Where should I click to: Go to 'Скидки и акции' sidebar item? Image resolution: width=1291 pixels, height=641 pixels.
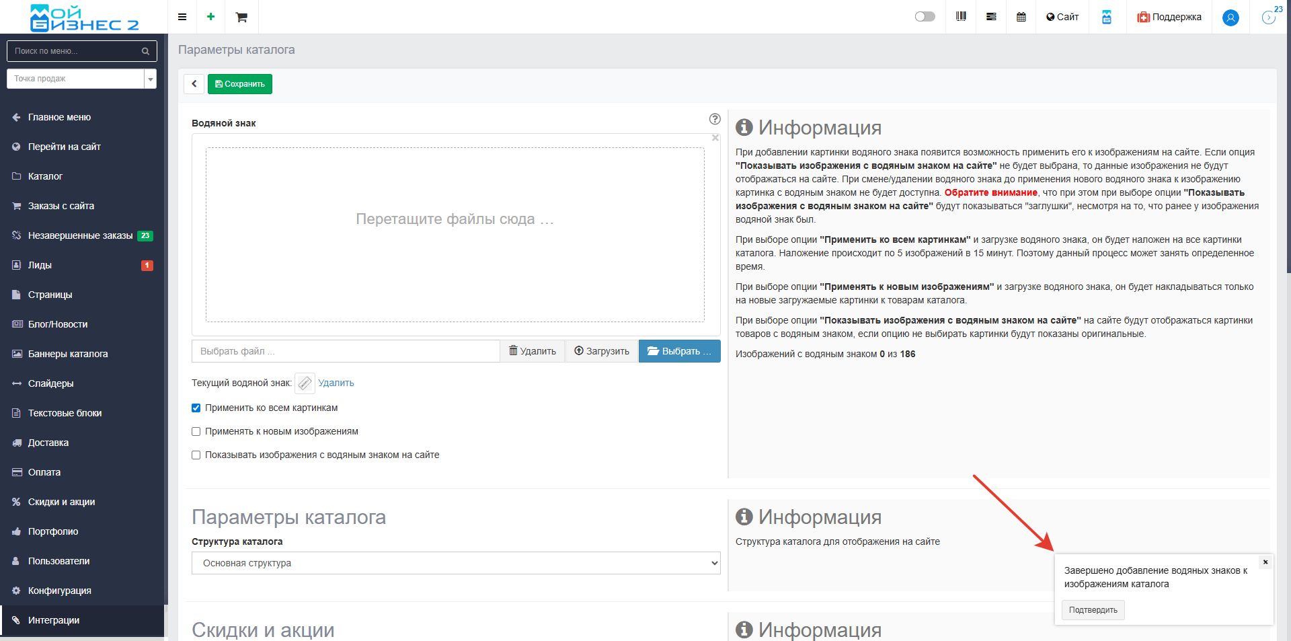pos(61,502)
